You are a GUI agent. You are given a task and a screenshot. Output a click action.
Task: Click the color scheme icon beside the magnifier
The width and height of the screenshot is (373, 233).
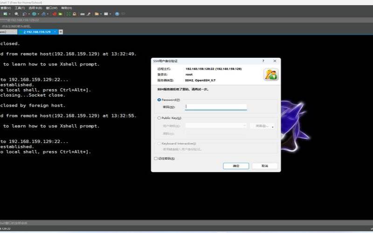[24, 14]
